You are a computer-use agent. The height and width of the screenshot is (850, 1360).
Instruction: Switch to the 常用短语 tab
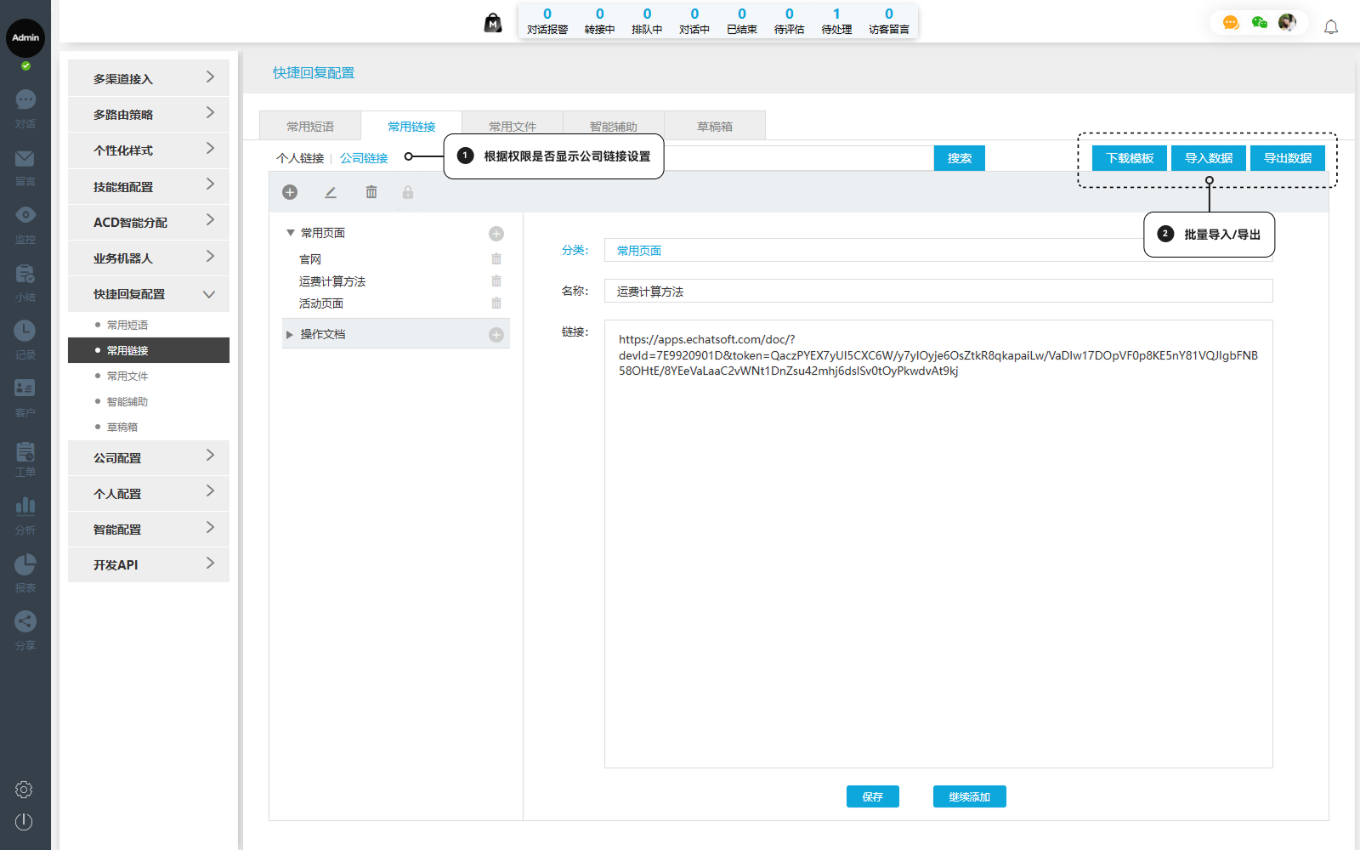pyautogui.click(x=310, y=127)
